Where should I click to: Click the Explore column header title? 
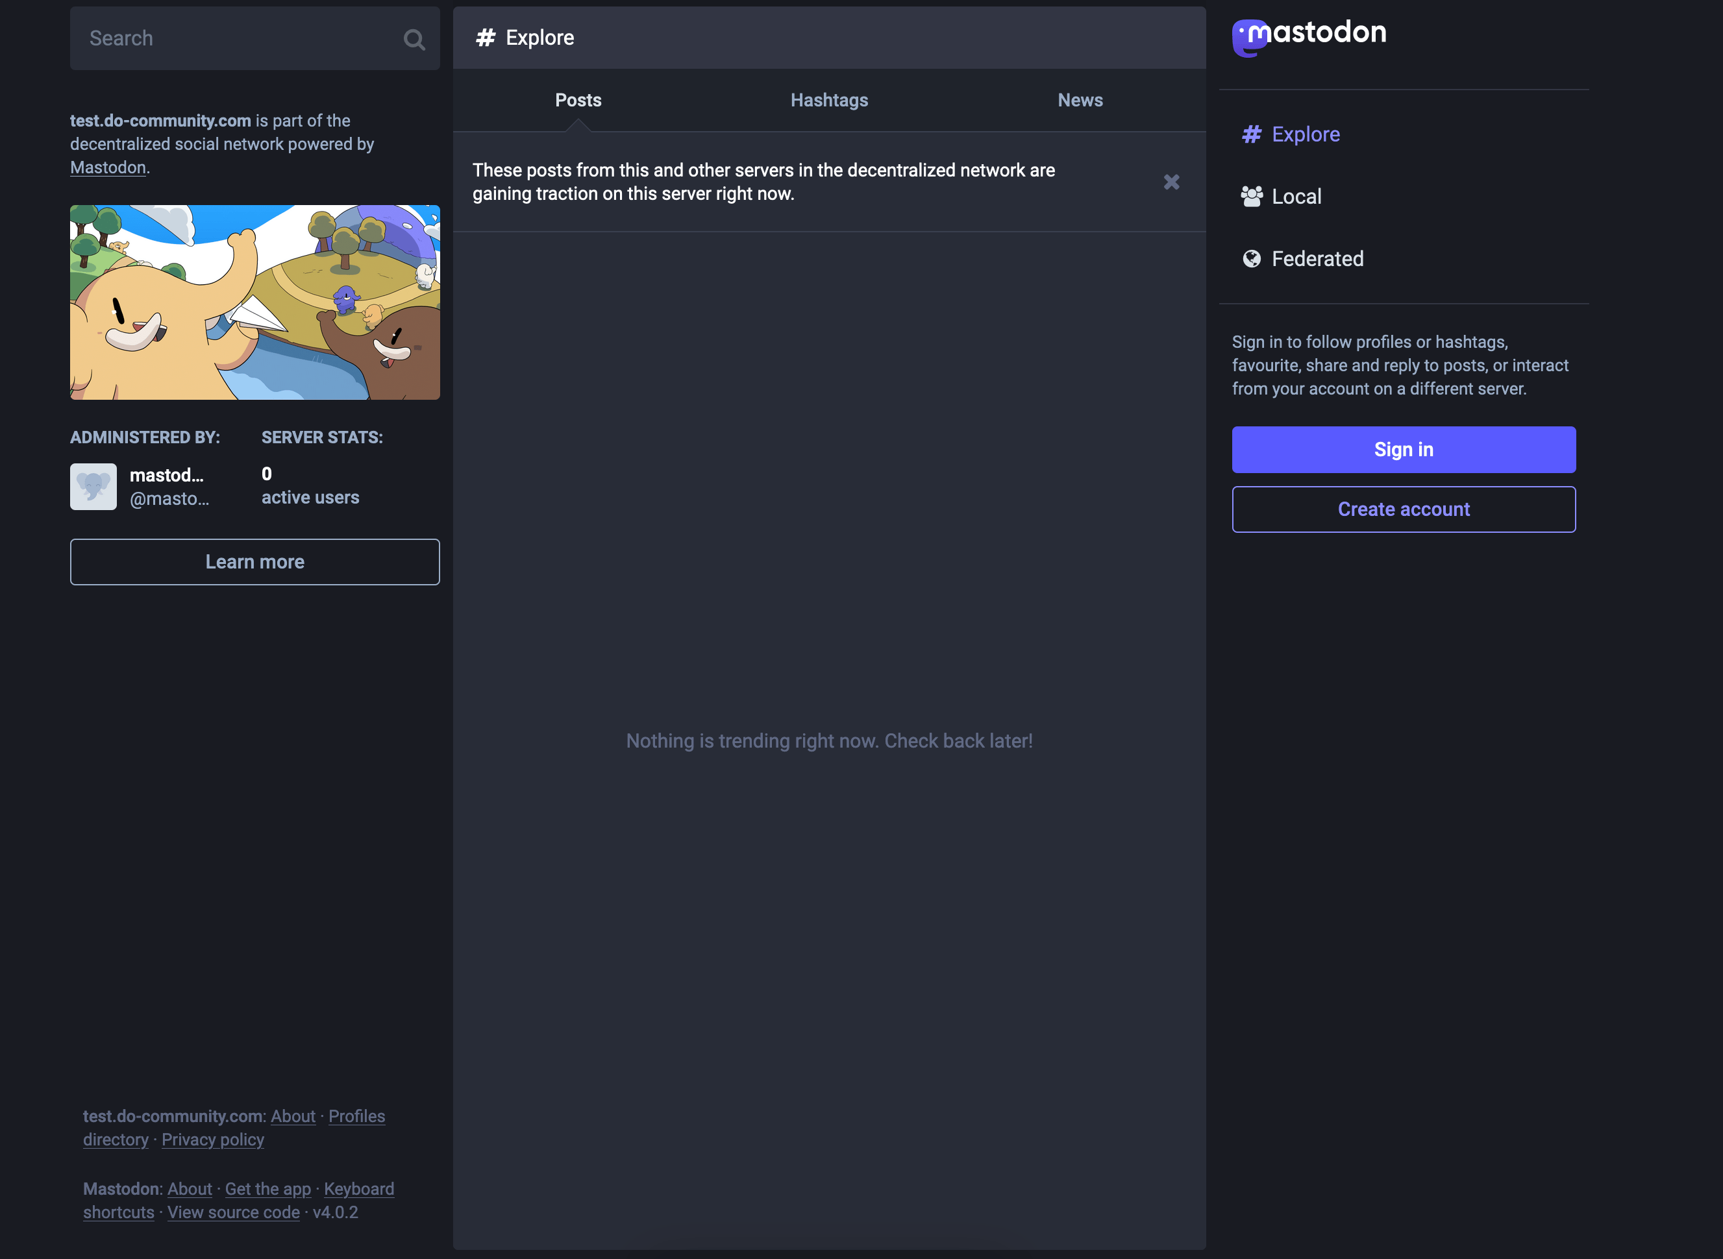[x=539, y=38]
